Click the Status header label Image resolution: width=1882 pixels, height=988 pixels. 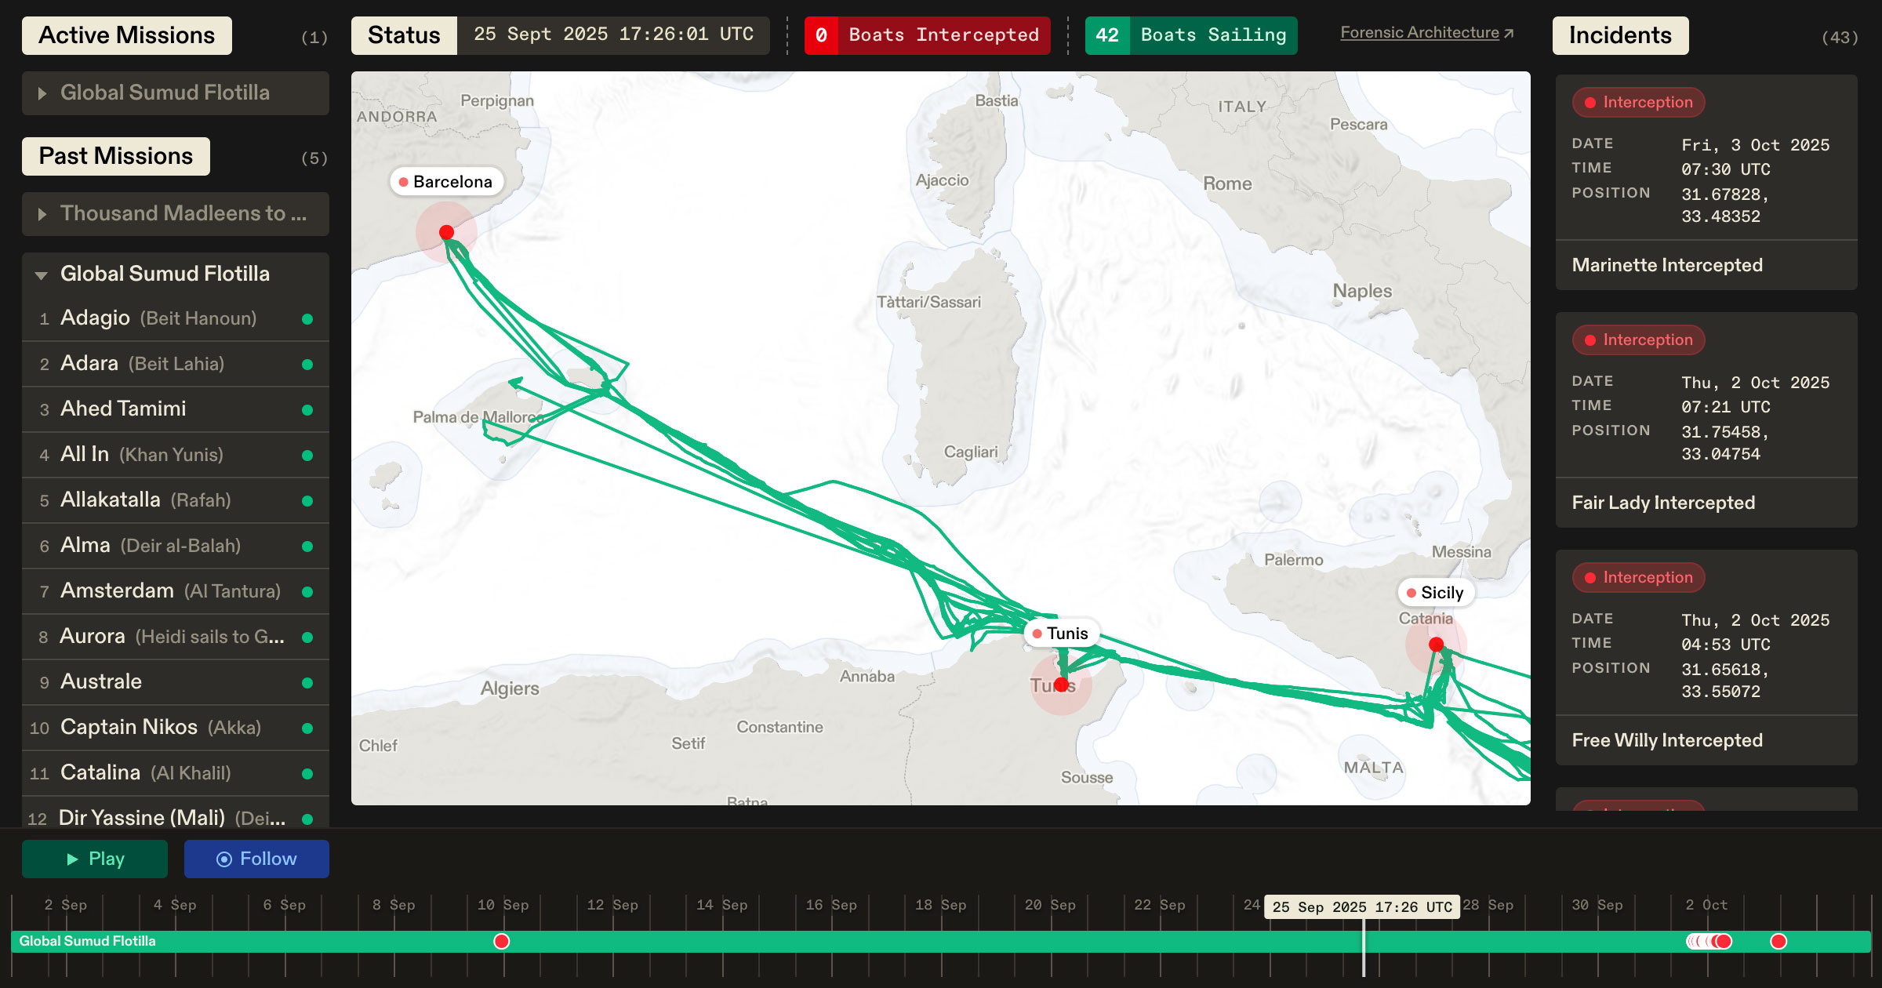404,35
